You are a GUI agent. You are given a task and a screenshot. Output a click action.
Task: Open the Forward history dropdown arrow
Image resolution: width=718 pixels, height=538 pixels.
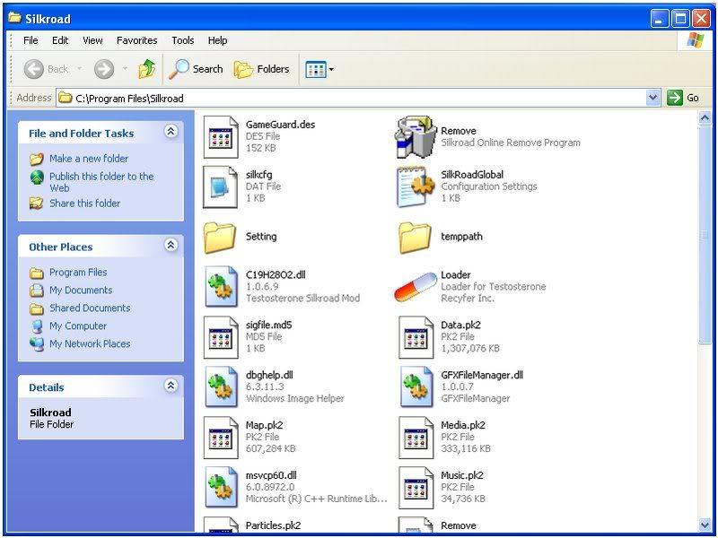[125, 69]
